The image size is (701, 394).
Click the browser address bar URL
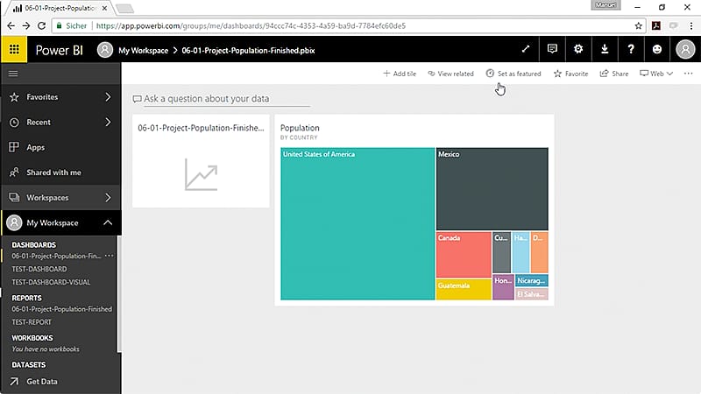click(251, 26)
